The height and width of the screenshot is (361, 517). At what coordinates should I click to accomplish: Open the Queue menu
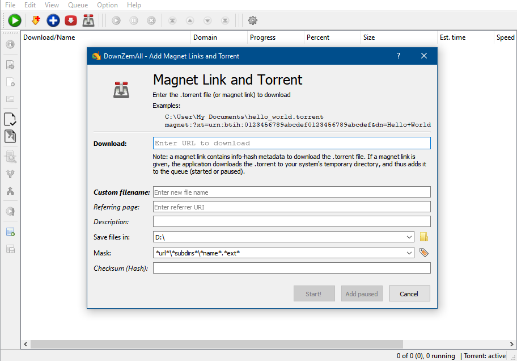(78, 5)
